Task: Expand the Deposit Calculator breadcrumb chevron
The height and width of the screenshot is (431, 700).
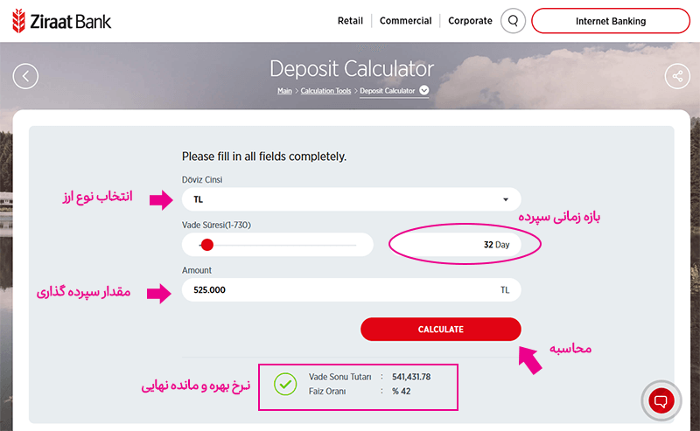Action: 424,90
